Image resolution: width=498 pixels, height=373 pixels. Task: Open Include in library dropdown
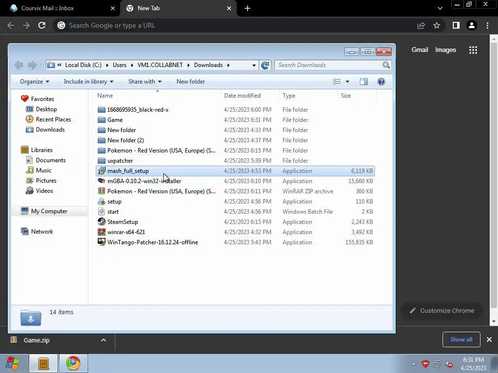[89, 82]
